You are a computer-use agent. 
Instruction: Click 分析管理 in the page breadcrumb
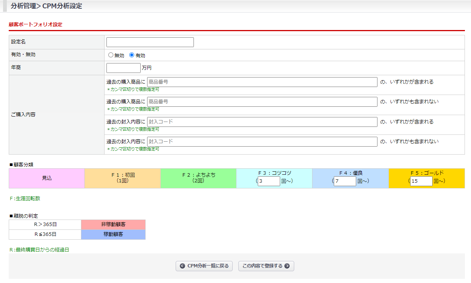23,6
